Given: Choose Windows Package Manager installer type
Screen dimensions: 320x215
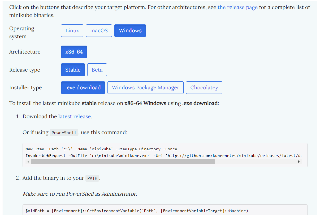Looking at the screenshot, I should pyautogui.click(x=145, y=87).
